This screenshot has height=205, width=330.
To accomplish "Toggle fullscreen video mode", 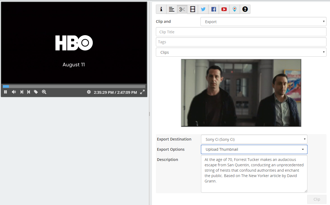I will pos(142,92).
